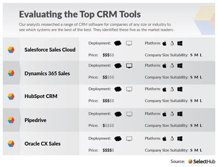This screenshot has height=167, width=218.
Task: Click the Windows icon in Dynamics 365 Sales row
Action: click(180, 66)
